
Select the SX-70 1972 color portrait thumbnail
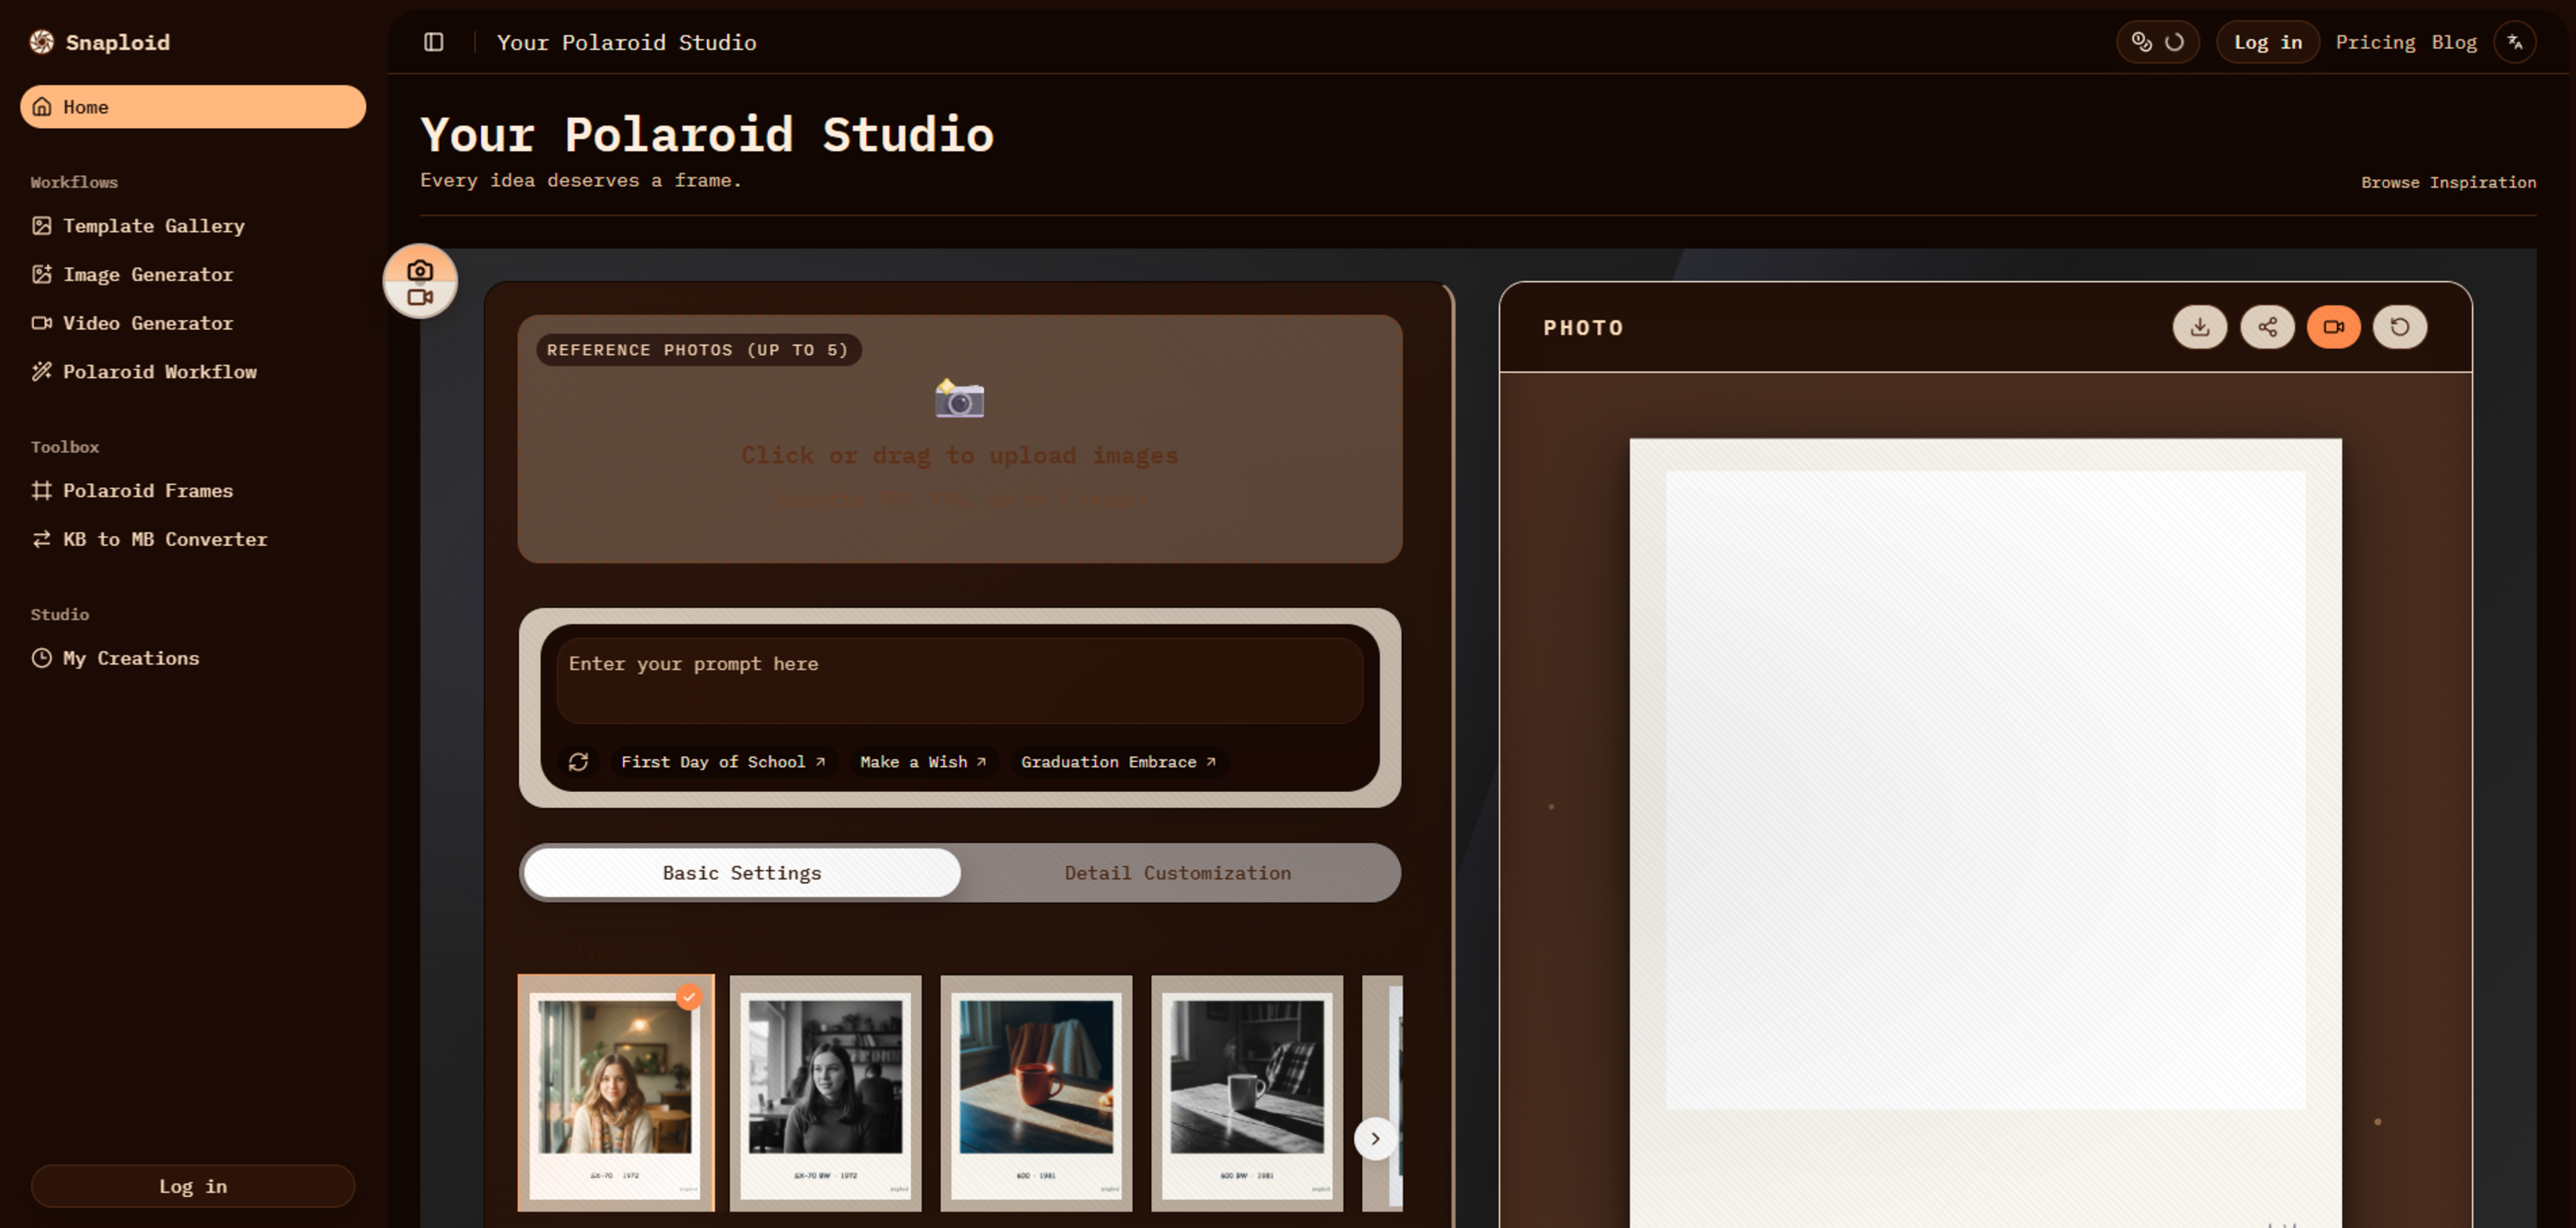[616, 1093]
